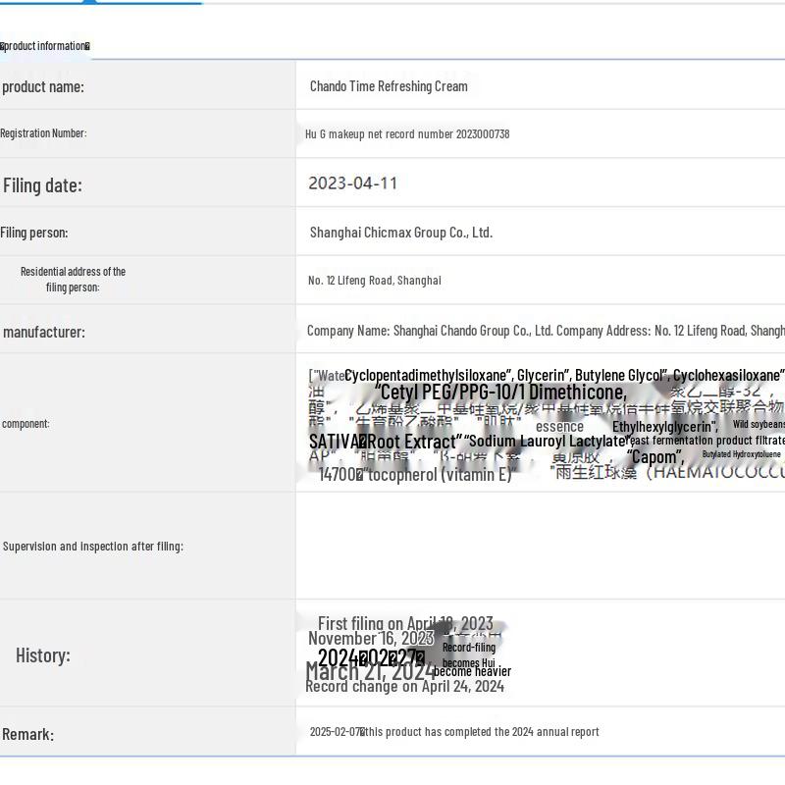785x785 pixels.
Task: Click the Cetyl PEG/PPG-10/1 Dimethicone ingredient
Action: (x=500, y=392)
